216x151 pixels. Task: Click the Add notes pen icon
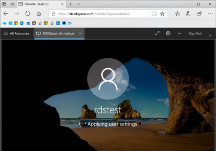tap(188, 14)
